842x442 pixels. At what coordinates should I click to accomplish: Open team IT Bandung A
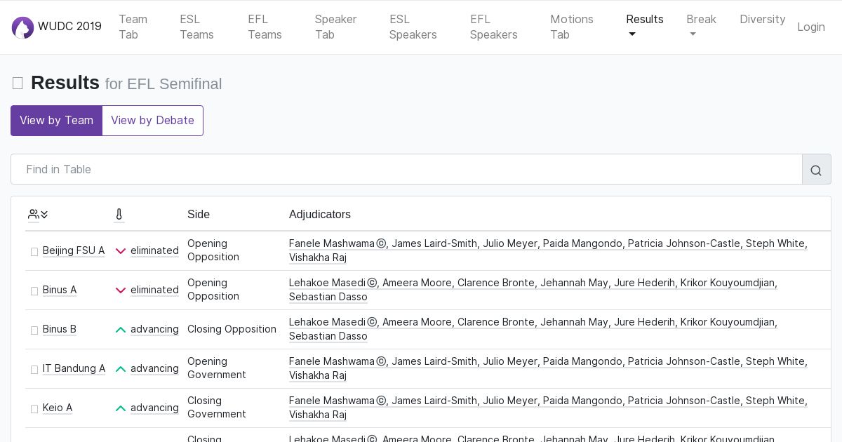coord(74,368)
